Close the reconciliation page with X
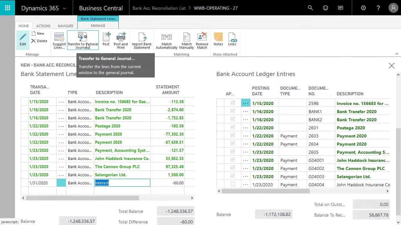The height and width of the screenshot is (225, 401). click(392, 66)
